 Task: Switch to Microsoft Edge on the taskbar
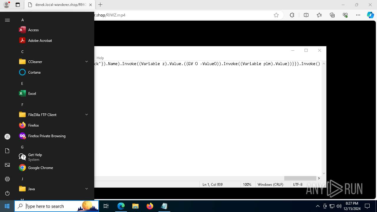point(121,206)
